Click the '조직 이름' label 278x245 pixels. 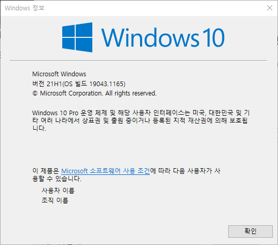click(x=55, y=200)
